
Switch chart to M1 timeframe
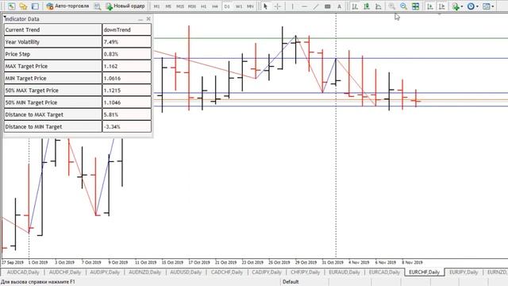pos(157,6)
